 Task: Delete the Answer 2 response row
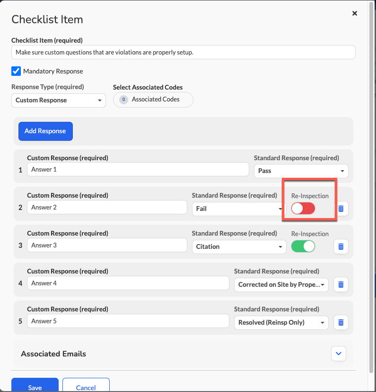(341, 209)
